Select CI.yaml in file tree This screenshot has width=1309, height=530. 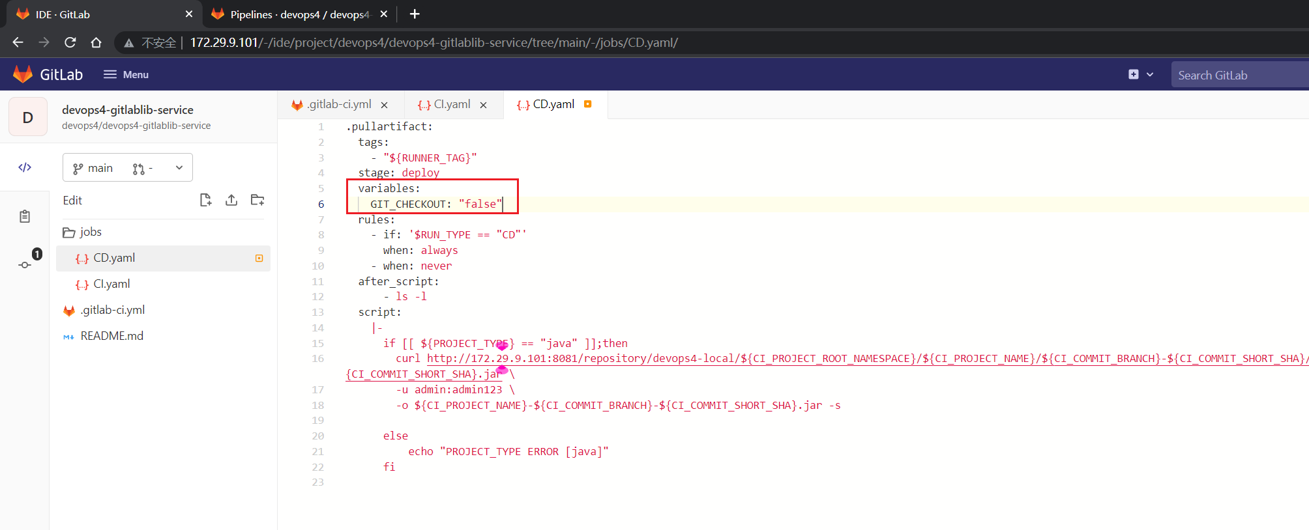pos(163,284)
